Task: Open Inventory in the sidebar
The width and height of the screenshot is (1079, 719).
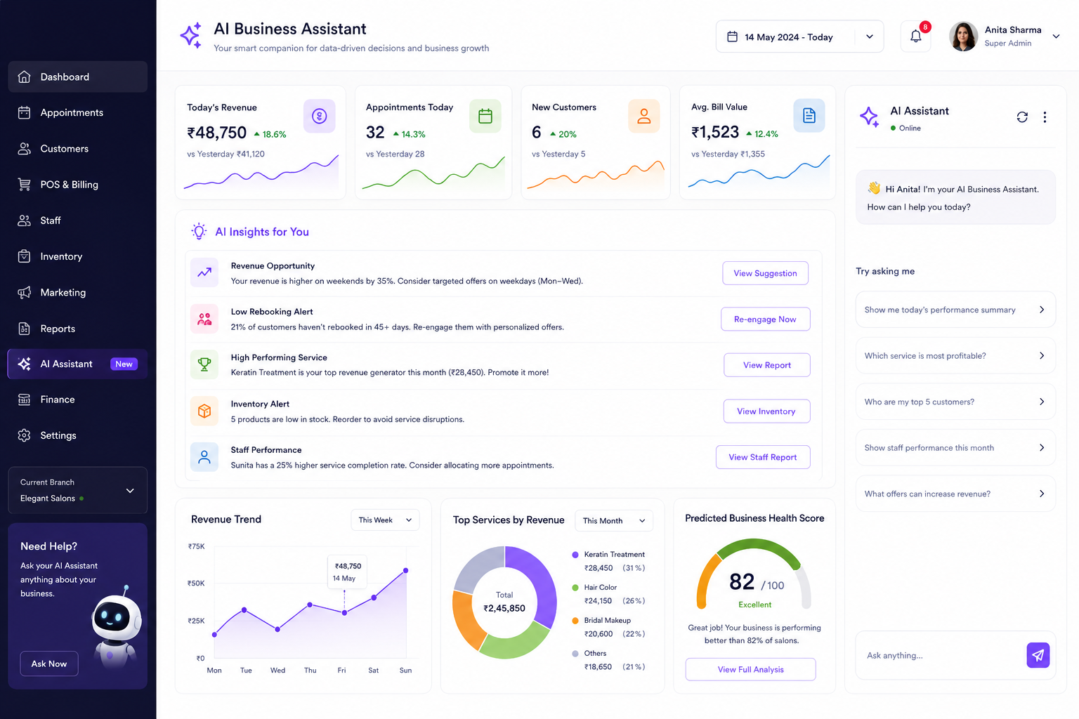Action: 77,256
